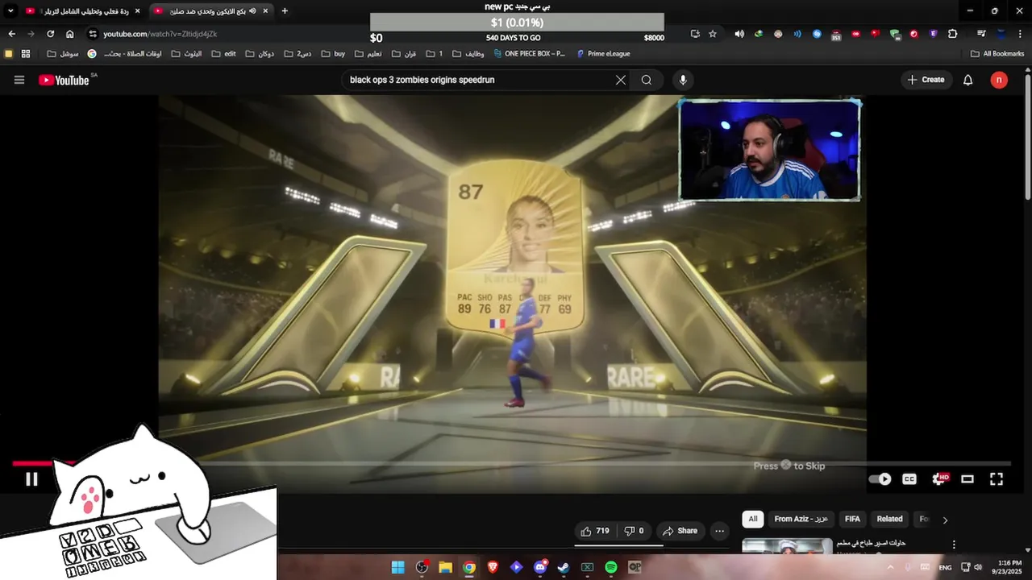Open browser home page

point(70,34)
